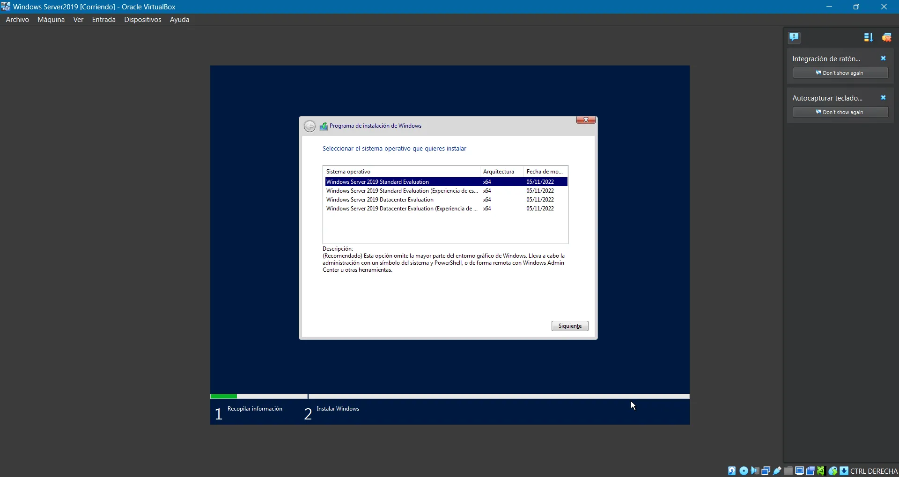Click the back arrow in Windows Setup

tap(309, 126)
